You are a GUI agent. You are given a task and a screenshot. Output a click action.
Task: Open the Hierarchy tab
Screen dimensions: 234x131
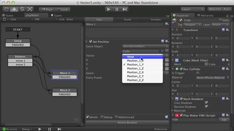(205, 15)
